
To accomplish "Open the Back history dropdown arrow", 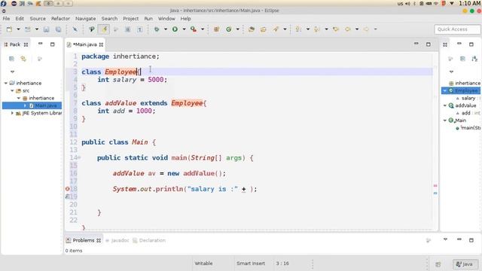I will (357, 29).
